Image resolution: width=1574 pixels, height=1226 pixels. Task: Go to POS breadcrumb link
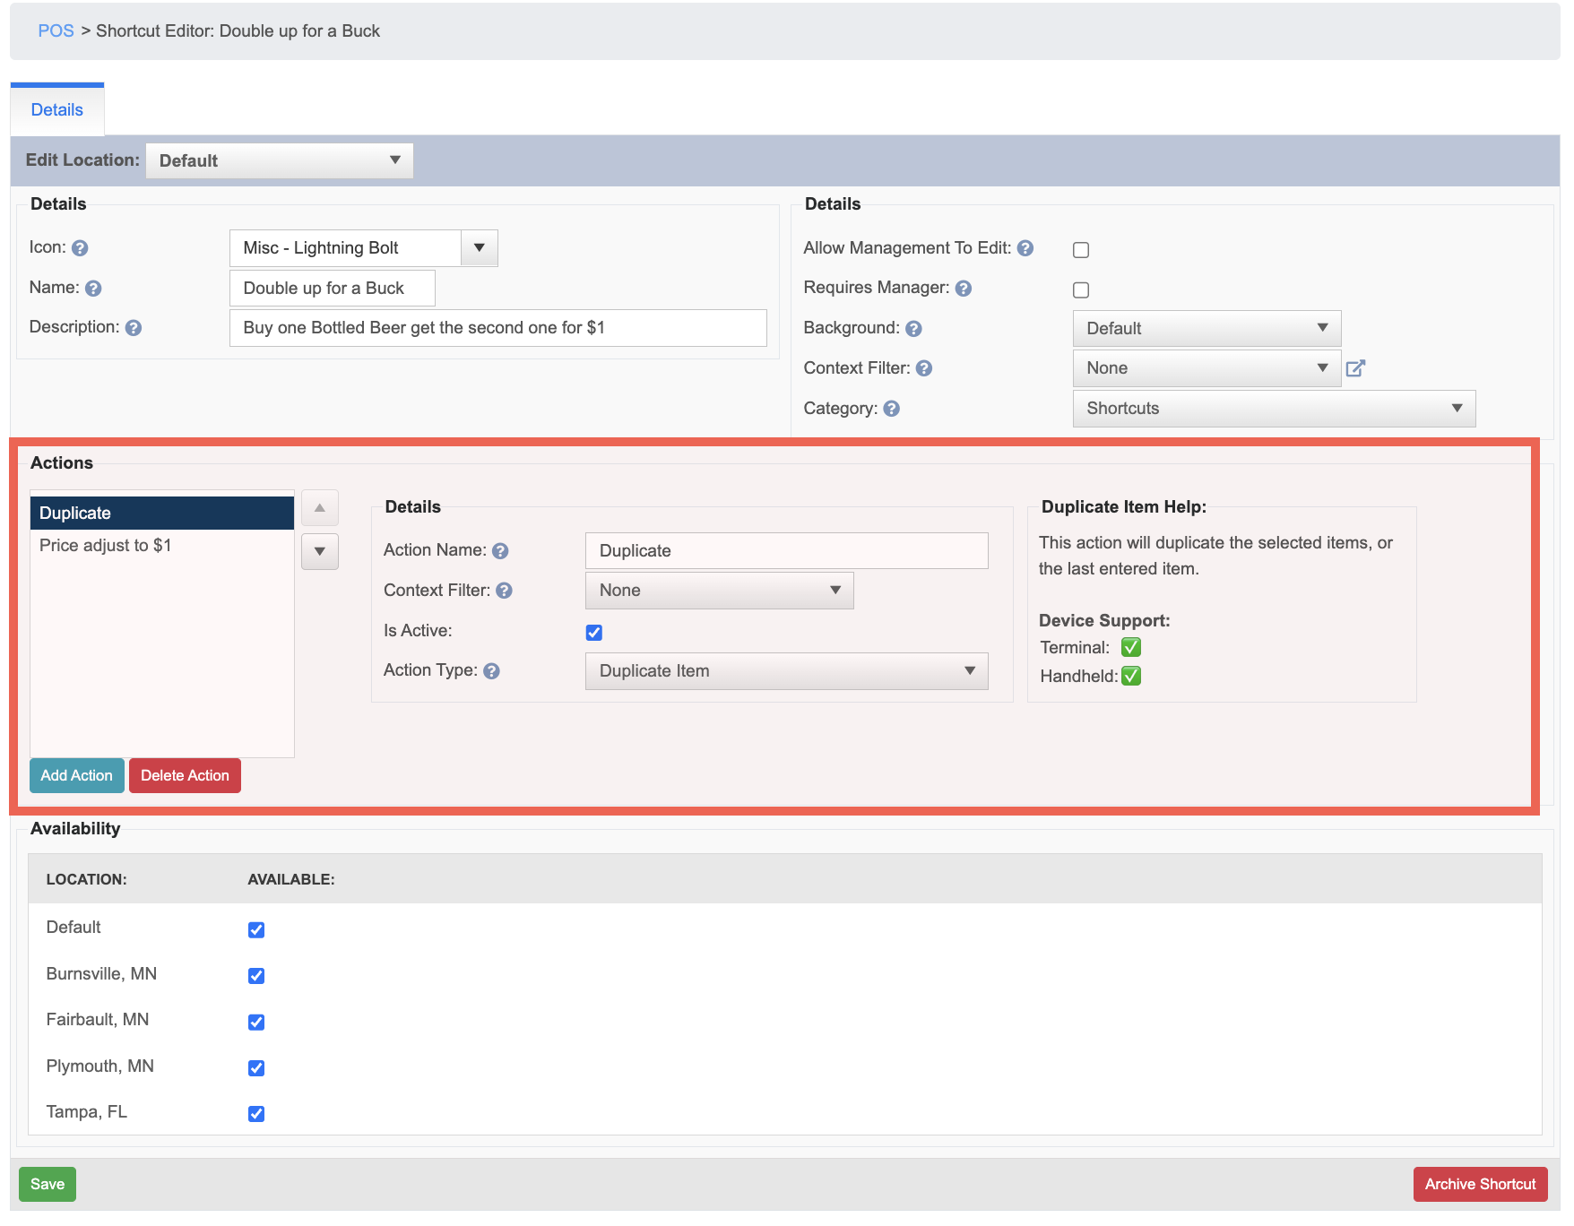pos(56,31)
